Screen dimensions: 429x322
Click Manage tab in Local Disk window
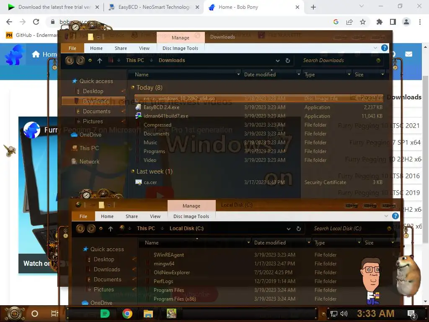(191, 205)
